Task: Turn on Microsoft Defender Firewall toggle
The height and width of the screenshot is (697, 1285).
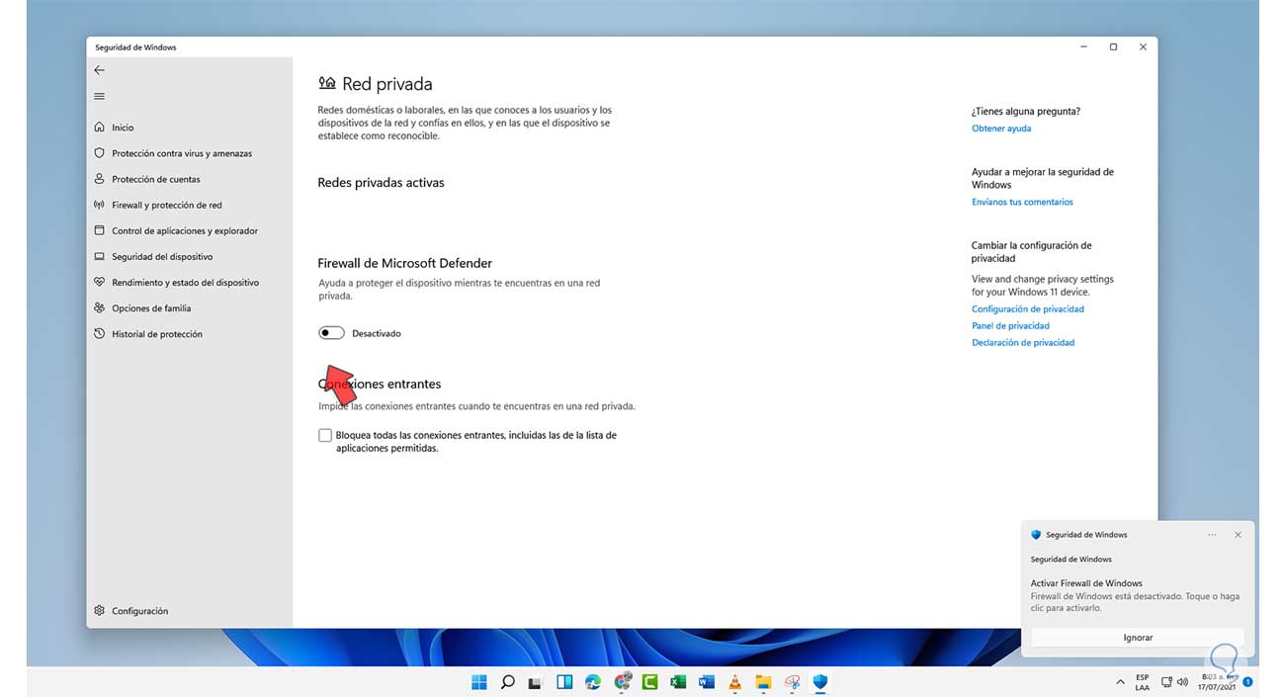Action: (331, 333)
